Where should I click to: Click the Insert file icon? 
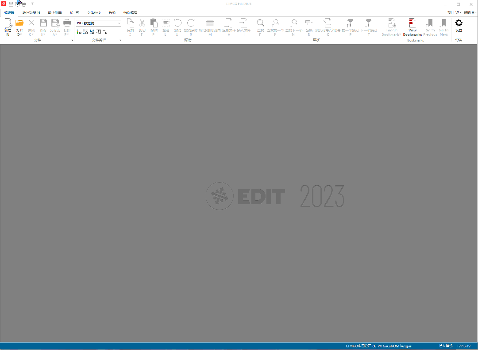click(243, 23)
